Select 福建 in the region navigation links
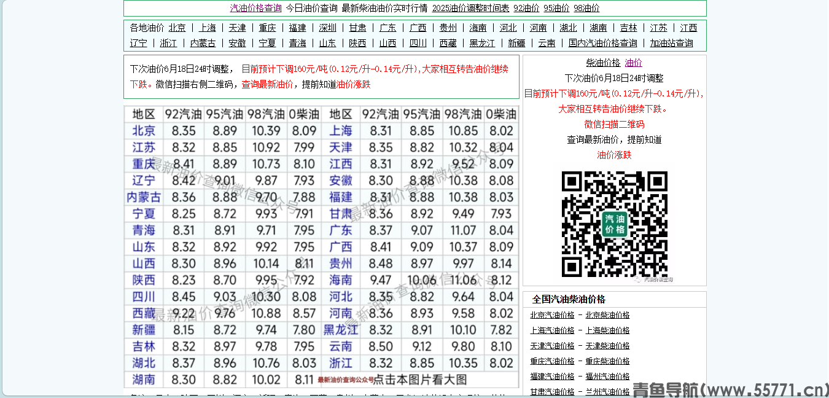The image size is (829, 398). point(297,28)
